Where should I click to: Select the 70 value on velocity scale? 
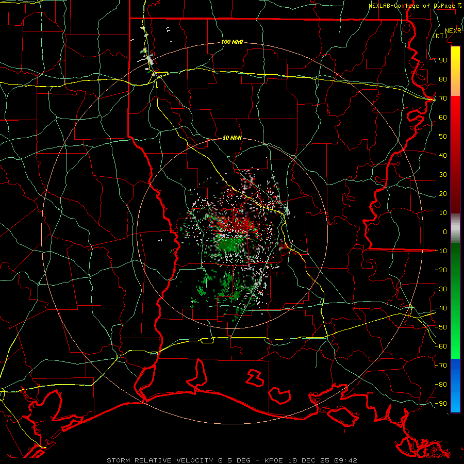(x=443, y=98)
